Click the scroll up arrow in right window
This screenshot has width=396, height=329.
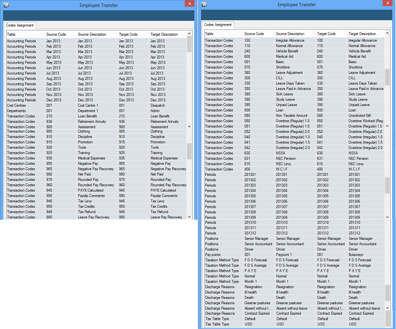(x=388, y=33)
